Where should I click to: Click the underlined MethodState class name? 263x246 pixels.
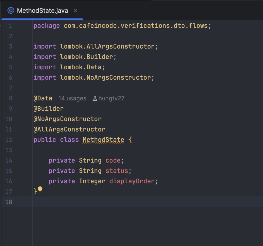103,140
